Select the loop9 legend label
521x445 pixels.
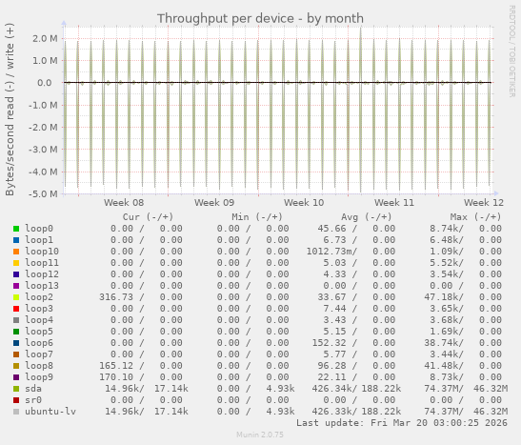tap(39, 377)
